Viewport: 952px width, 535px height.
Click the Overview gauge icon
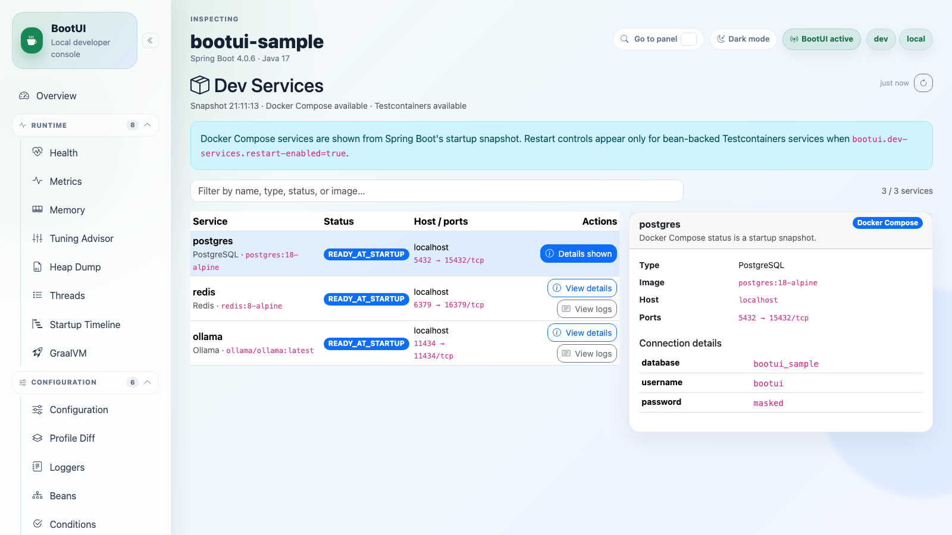[24, 96]
